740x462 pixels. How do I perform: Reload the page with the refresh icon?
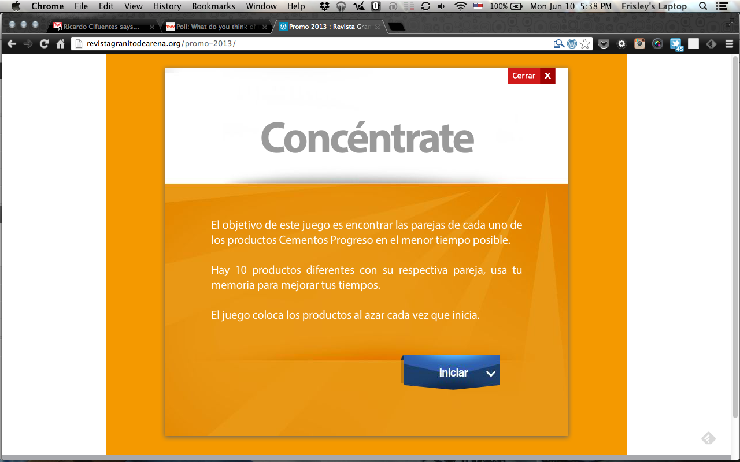click(44, 44)
